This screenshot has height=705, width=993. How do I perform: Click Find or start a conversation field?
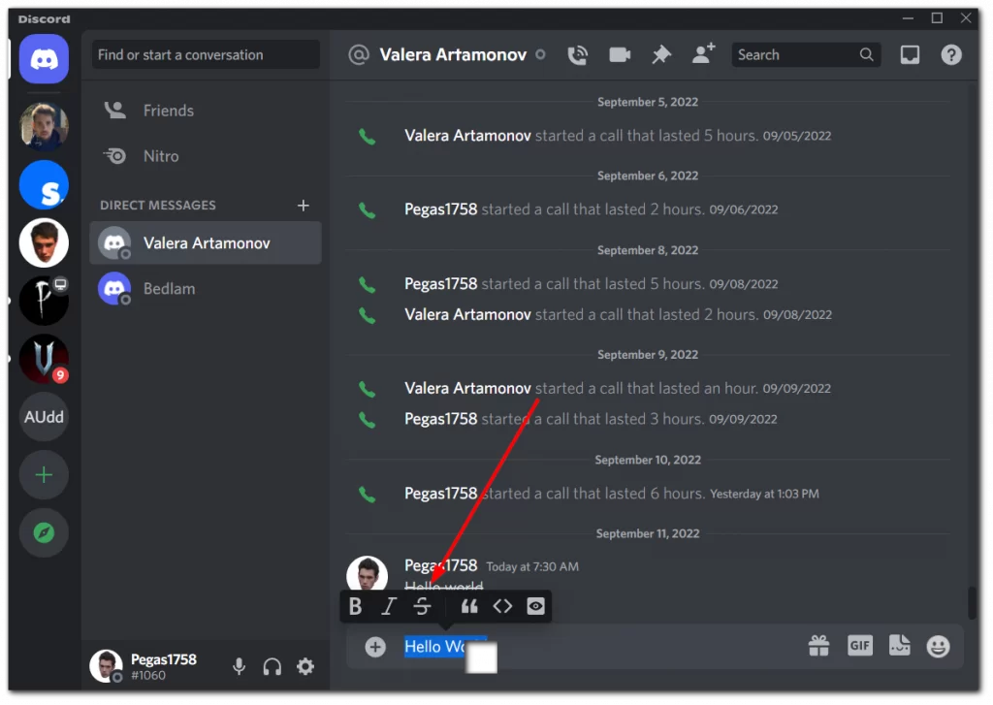point(206,55)
